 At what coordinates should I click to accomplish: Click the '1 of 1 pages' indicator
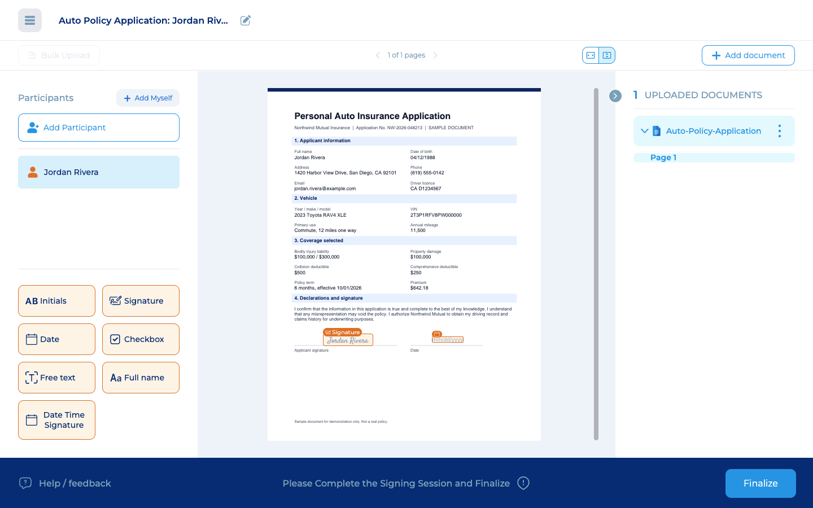[406, 55]
